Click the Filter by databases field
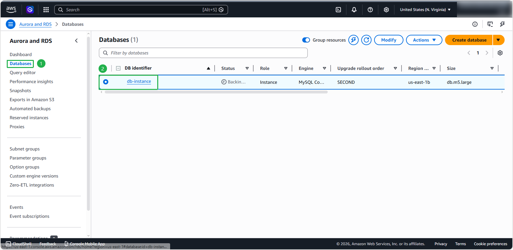The height and width of the screenshot is (250, 513). (203, 53)
